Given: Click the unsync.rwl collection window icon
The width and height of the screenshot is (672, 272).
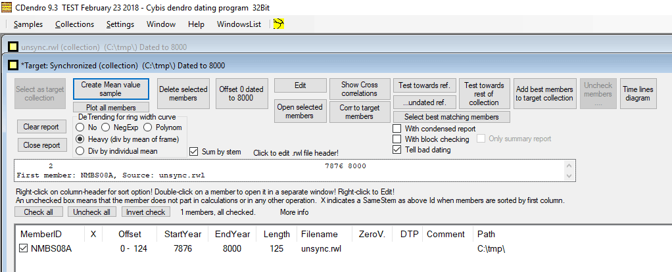Looking at the screenshot, I should [x=13, y=47].
